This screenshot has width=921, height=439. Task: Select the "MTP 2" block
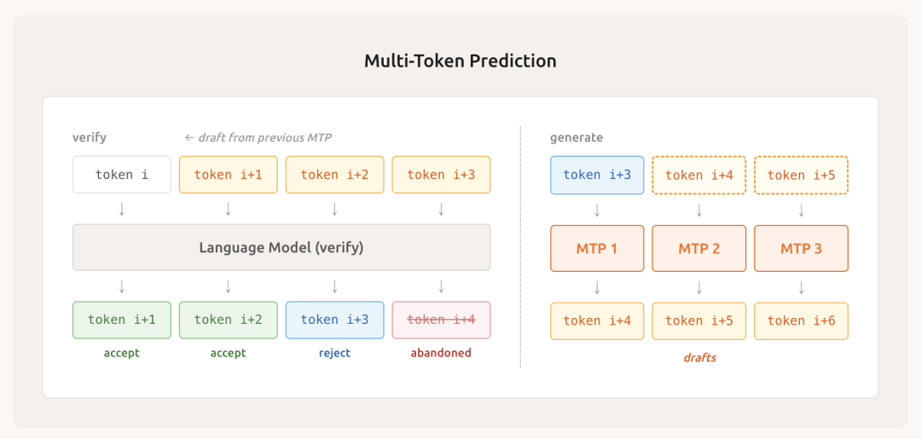[x=699, y=249]
